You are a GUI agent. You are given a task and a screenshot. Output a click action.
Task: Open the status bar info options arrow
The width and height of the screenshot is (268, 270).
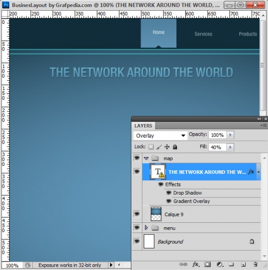111,265
